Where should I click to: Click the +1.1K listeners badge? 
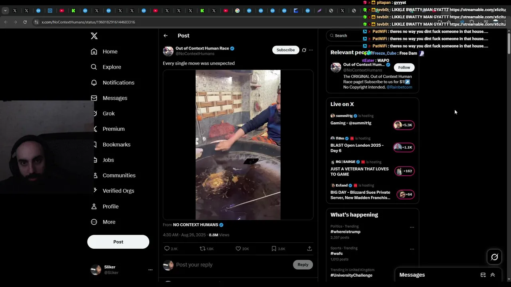[x=404, y=147]
